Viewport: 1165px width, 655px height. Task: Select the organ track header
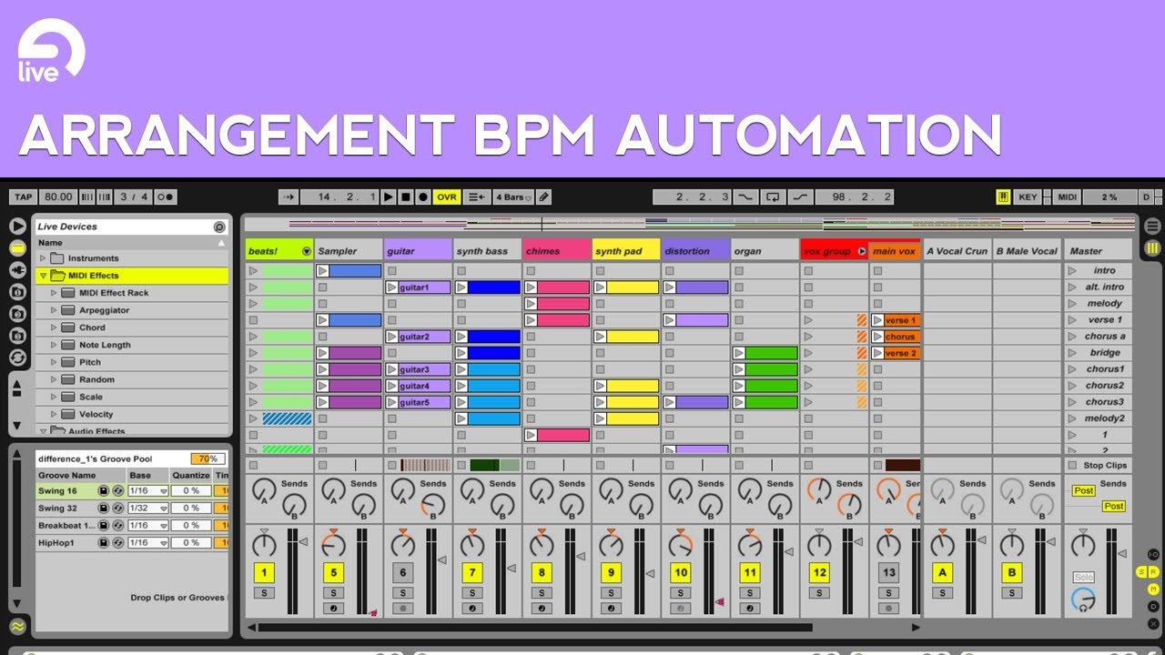click(x=765, y=251)
